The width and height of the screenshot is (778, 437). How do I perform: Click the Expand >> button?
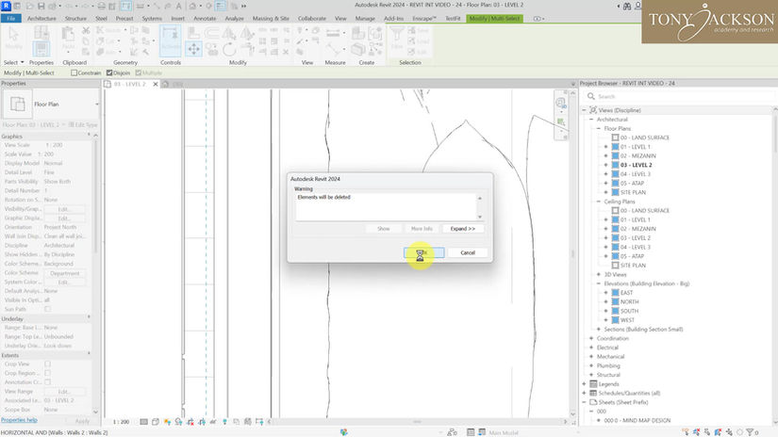[x=462, y=229]
